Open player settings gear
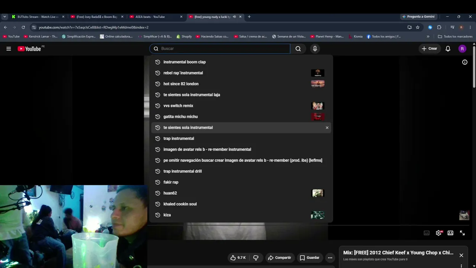 (439, 233)
